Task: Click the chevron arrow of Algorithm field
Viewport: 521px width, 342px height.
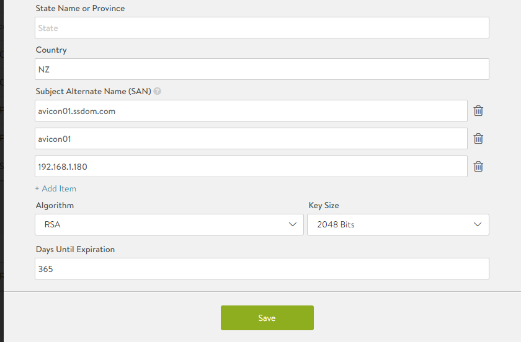Action: click(x=292, y=224)
